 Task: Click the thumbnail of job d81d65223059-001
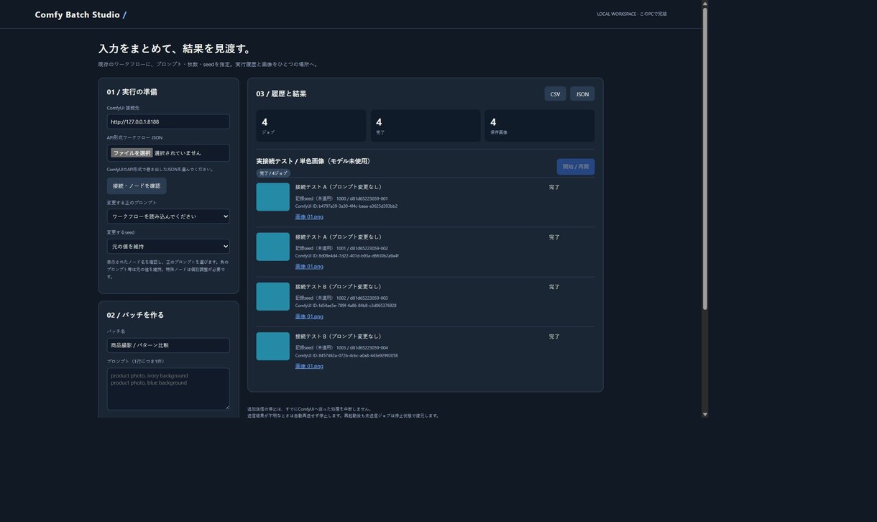pos(273,197)
